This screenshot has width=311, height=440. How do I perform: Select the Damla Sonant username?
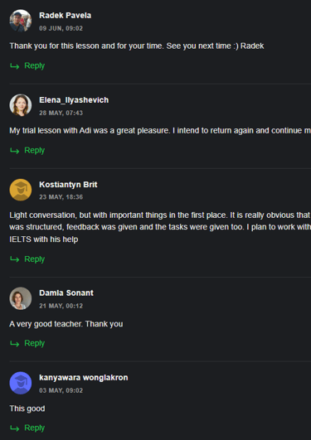pyautogui.click(x=66, y=293)
